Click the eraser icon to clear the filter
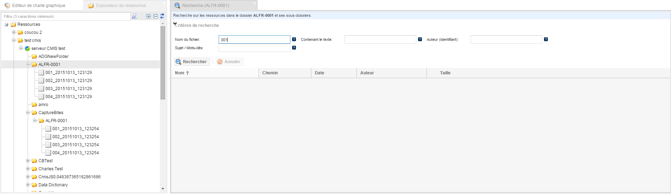 134,16
